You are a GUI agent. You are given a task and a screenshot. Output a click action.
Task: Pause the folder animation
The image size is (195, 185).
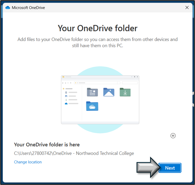coord(173,136)
